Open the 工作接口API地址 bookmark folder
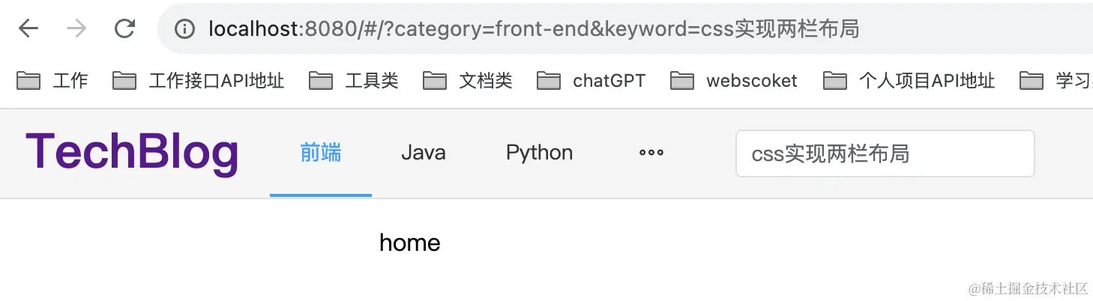This screenshot has width=1093, height=301. click(x=199, y=81)
